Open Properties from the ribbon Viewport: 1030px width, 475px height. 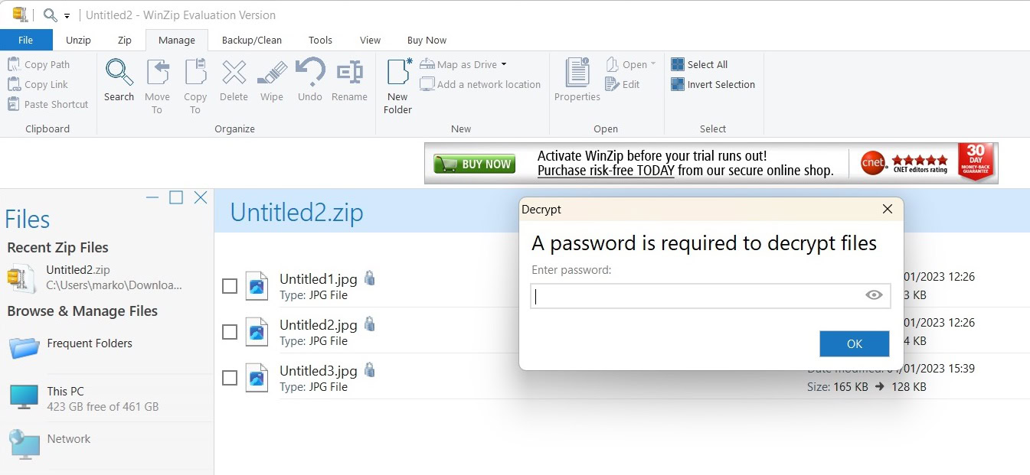[x=577, y=80]
